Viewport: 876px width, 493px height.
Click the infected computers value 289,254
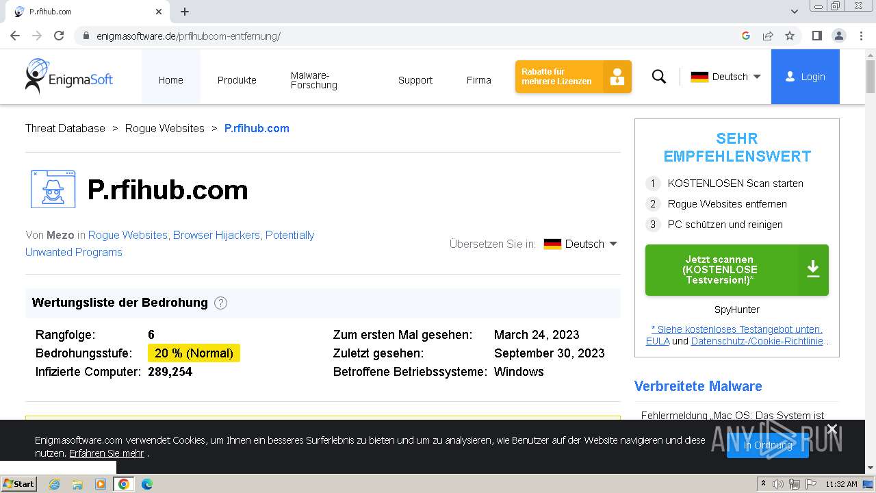pos(170,372)
